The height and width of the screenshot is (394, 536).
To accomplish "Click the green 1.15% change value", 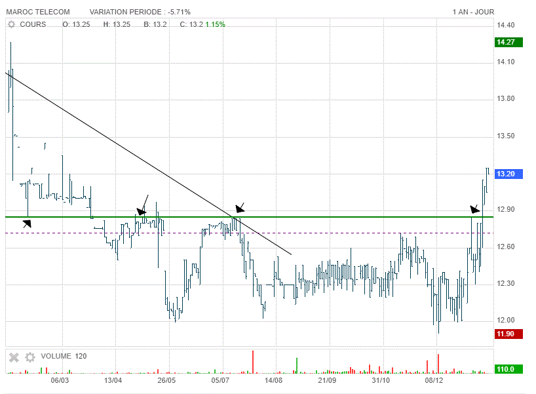I will (x=216, y=24).
